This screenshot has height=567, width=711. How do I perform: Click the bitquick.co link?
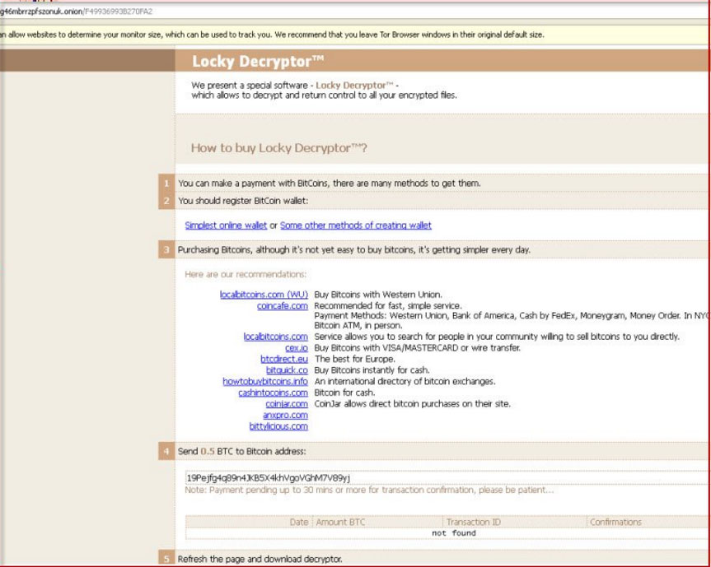287,370
